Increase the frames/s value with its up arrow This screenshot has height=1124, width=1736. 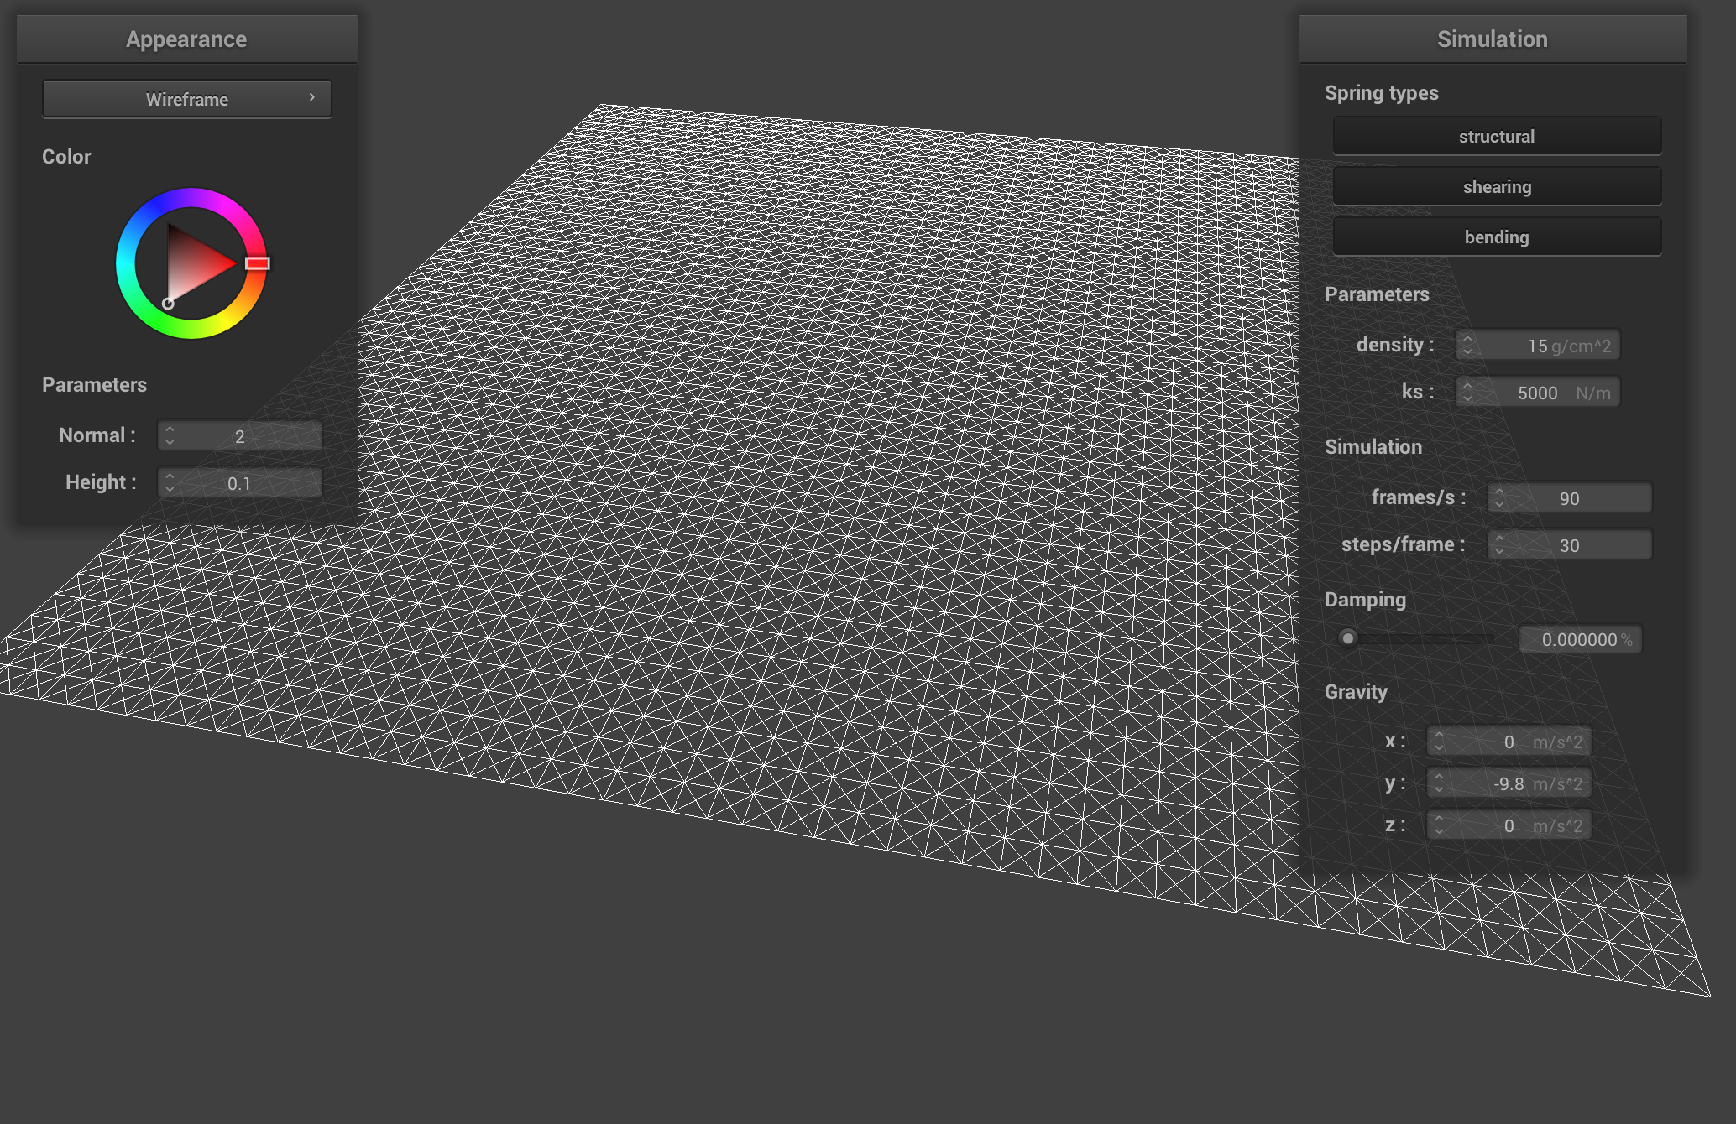1499,492
